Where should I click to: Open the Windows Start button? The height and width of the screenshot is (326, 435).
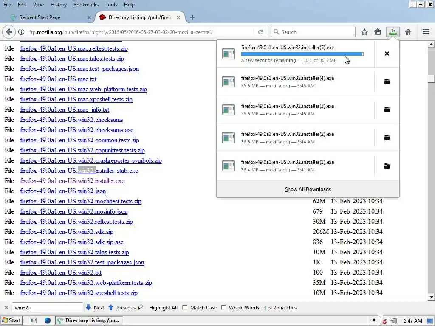[11, 320]
